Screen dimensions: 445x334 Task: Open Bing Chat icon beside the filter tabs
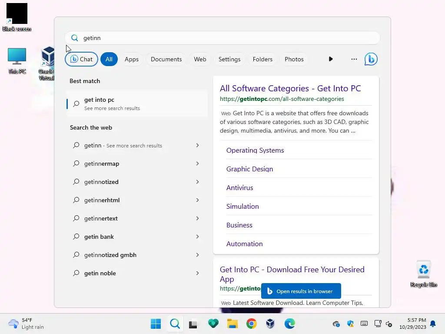[371, 59]
